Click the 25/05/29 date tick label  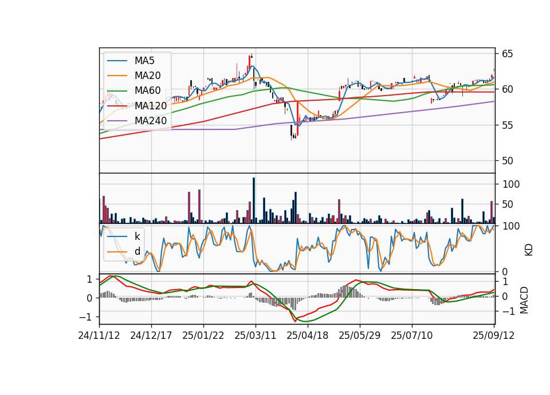tap(360, 335)
